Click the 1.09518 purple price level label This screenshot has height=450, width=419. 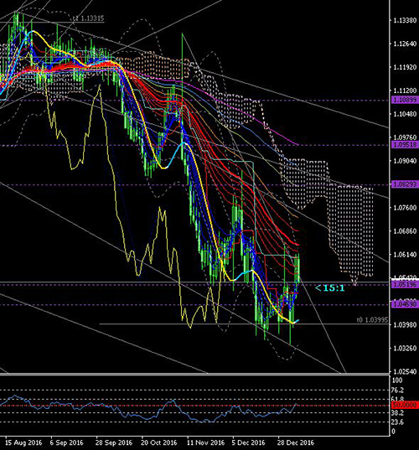pyautogui.click(x=405, y=145)
